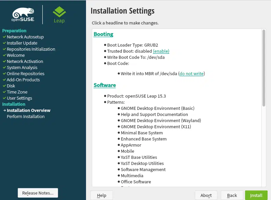Open the Software headline settings
This screenshot has width=271, height=200.
pos(105,85)
